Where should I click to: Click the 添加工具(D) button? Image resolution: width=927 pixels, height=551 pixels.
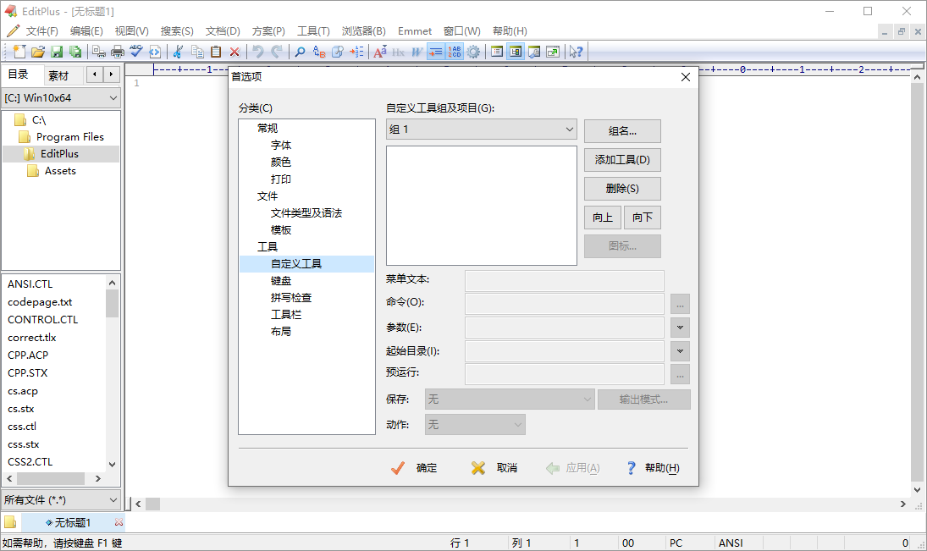622,159
